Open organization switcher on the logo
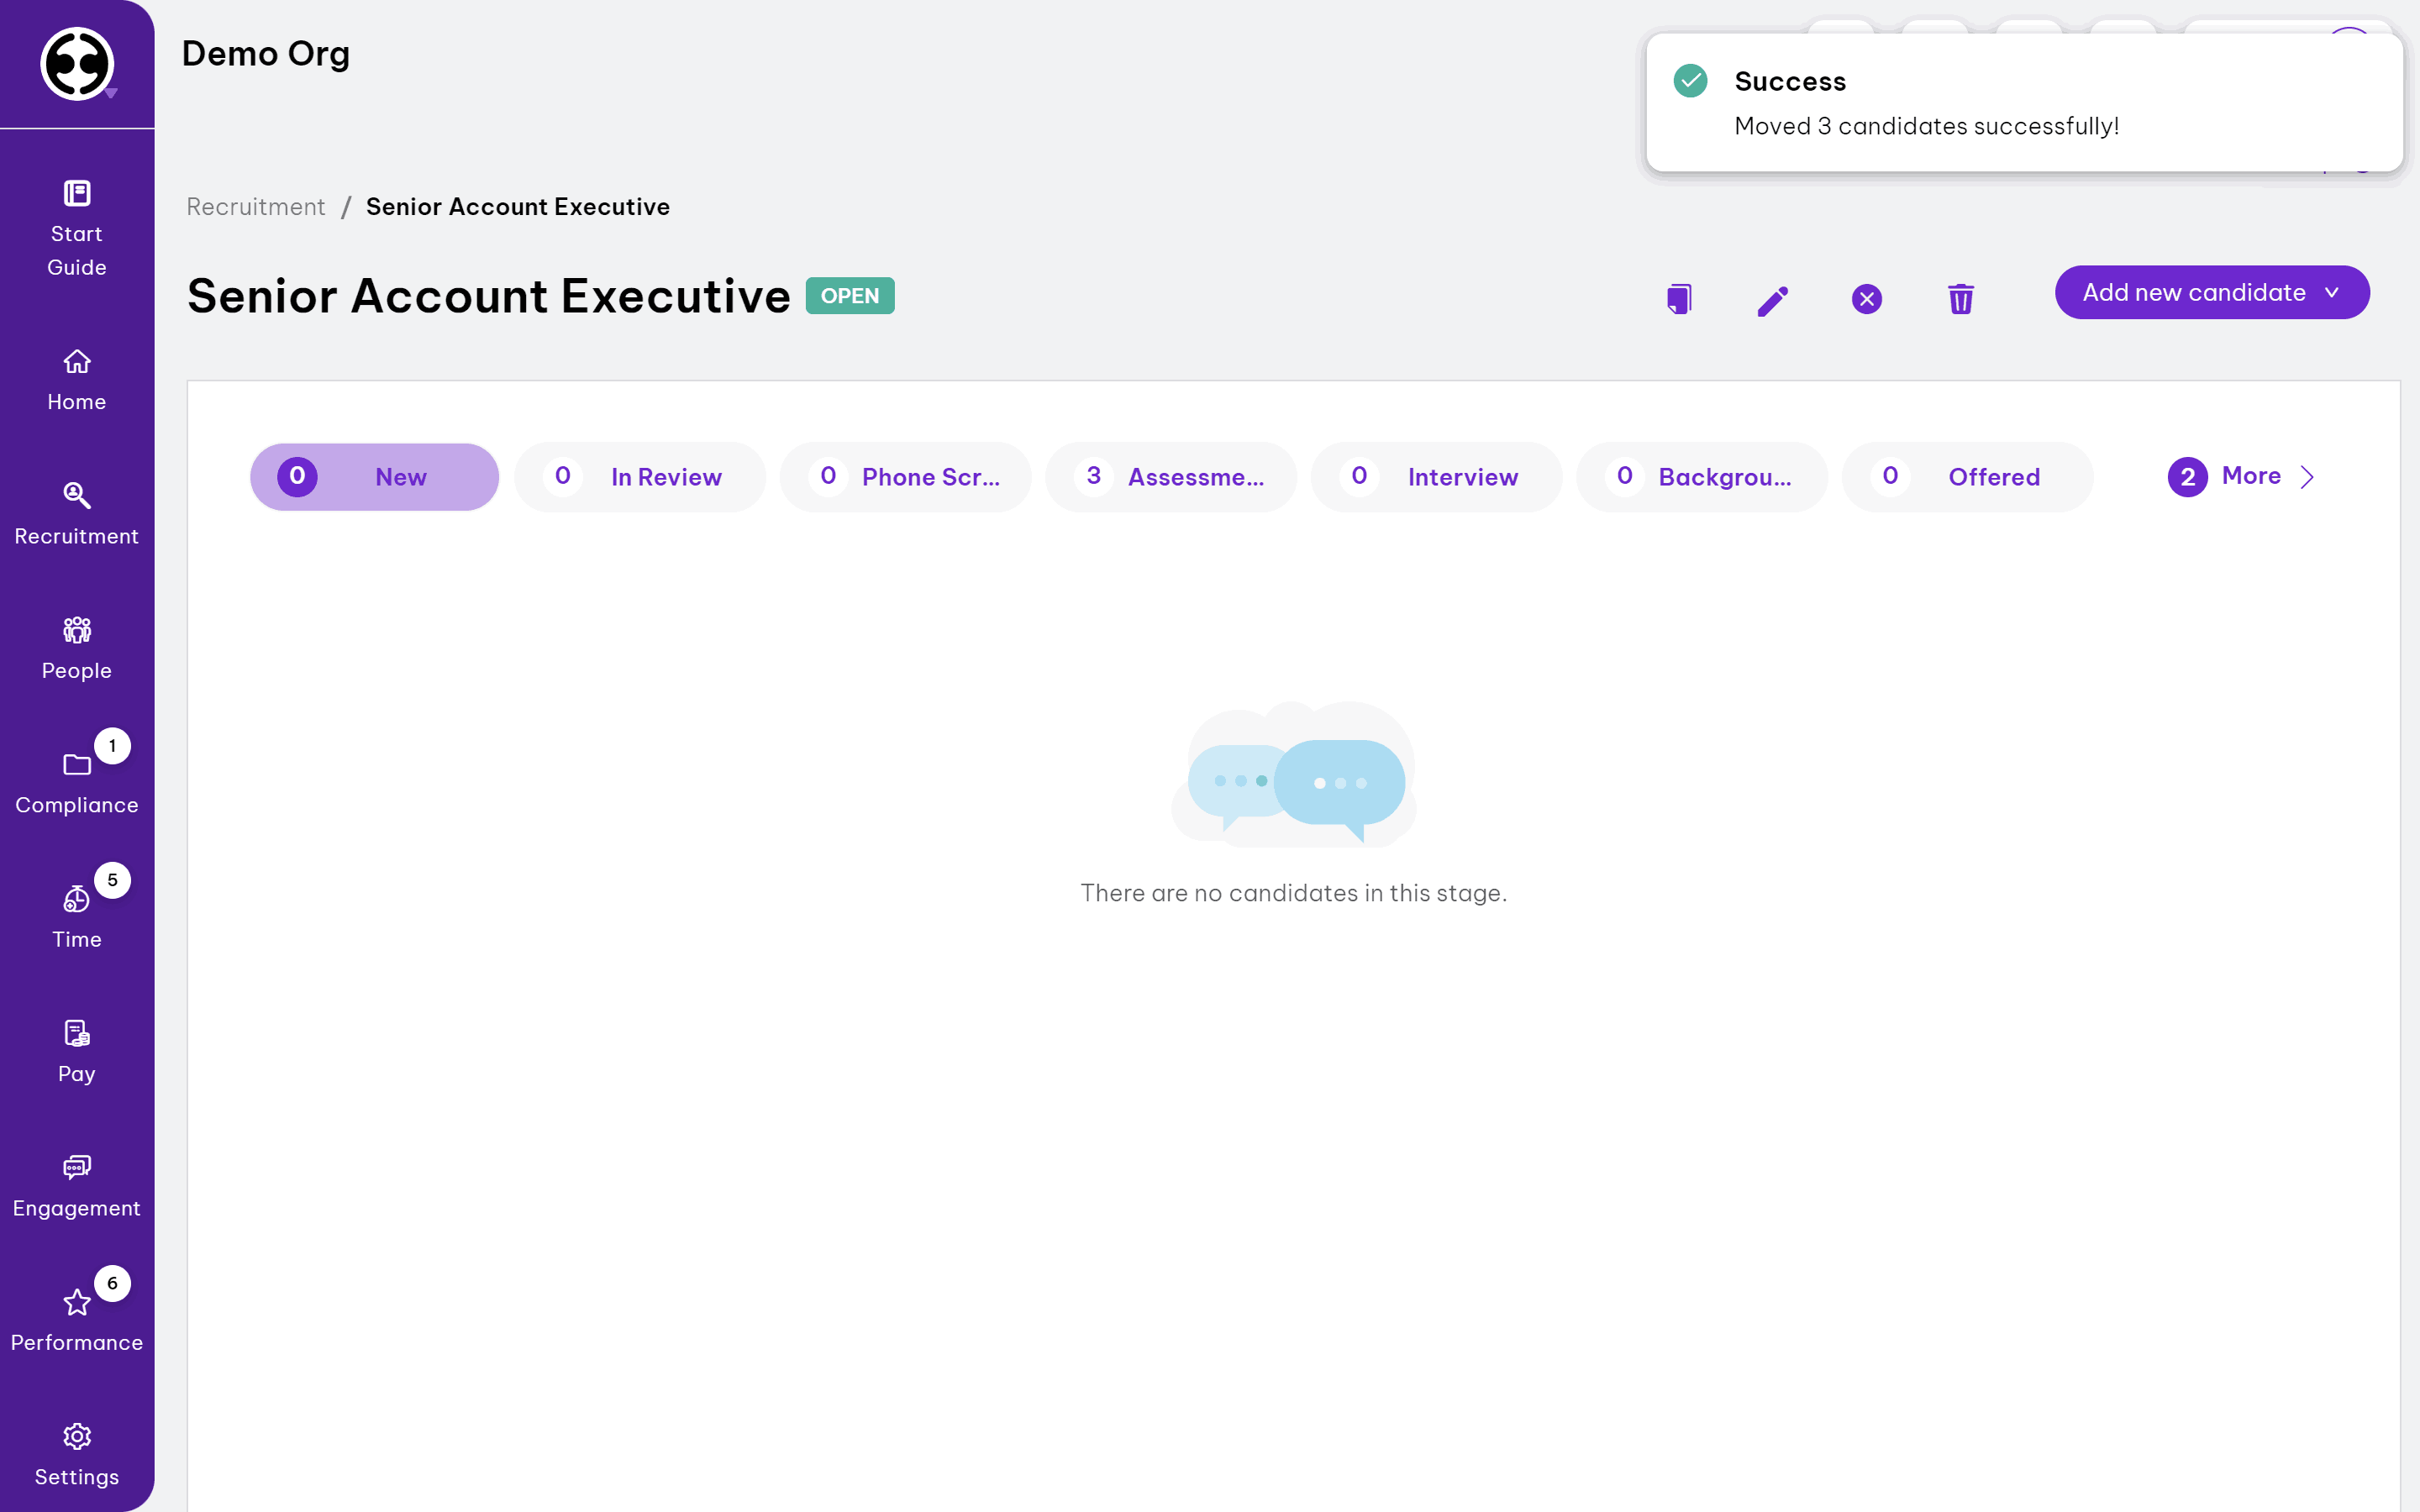Screen dimensions: 2420x1512 click(x=78, y=64)
